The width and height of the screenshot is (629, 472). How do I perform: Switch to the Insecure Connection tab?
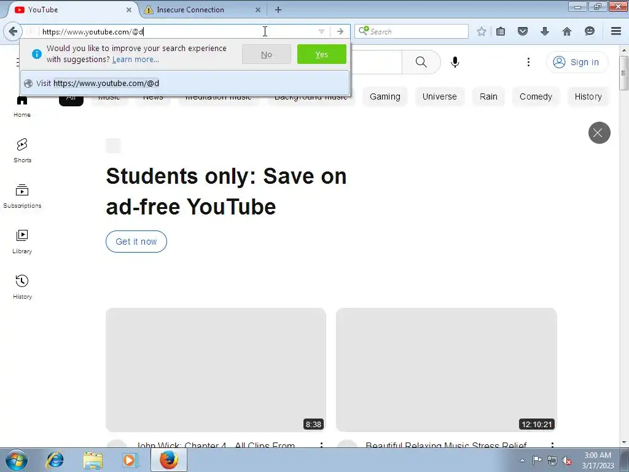(203, 10)
